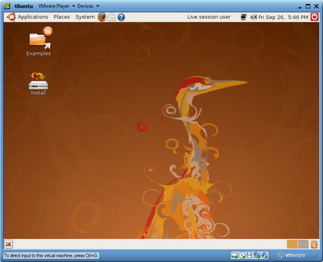The width and height of the screenshot is (323, 262).
Task: Click the VMware floppy drive icon
Action: coord(249,255)
